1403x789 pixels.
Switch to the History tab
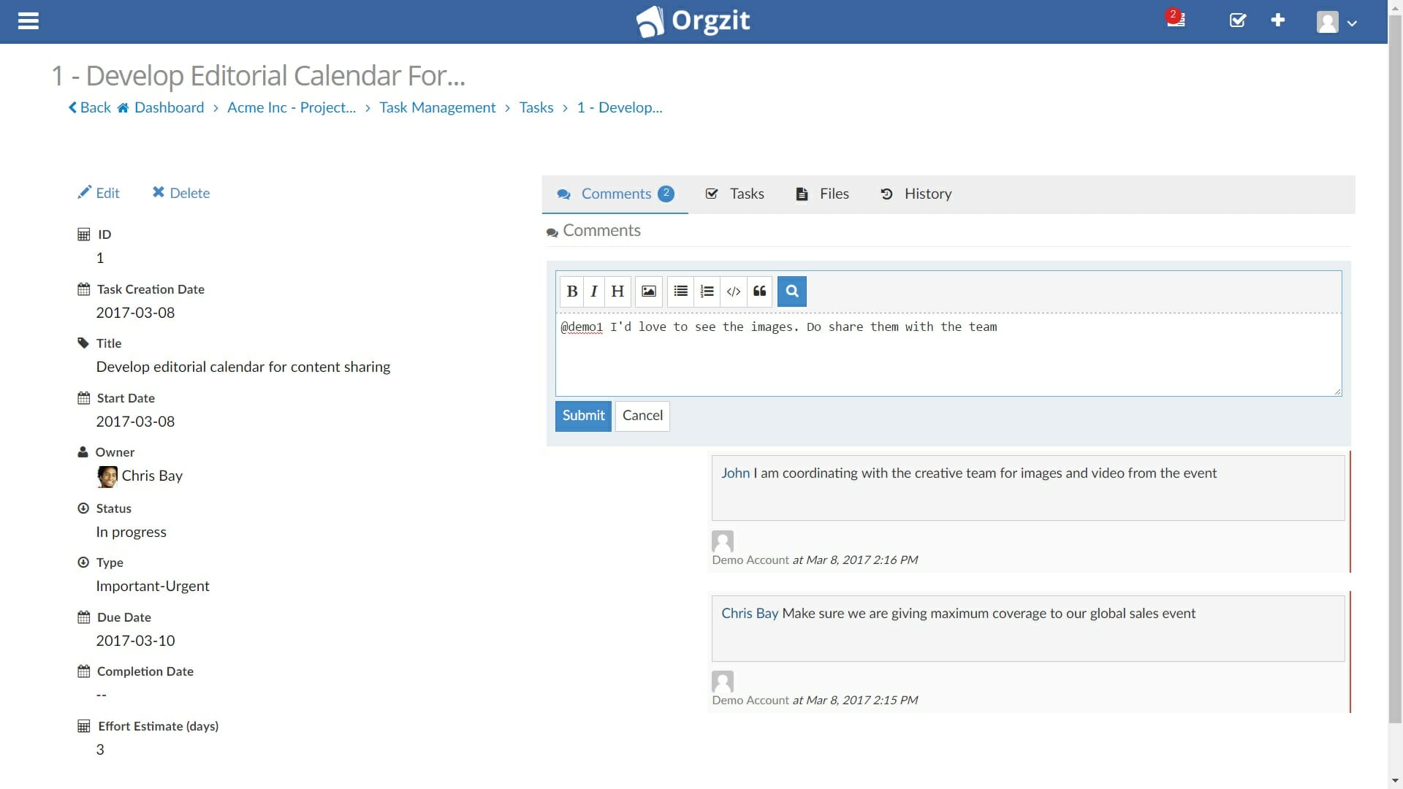click(x=916, y=194)
